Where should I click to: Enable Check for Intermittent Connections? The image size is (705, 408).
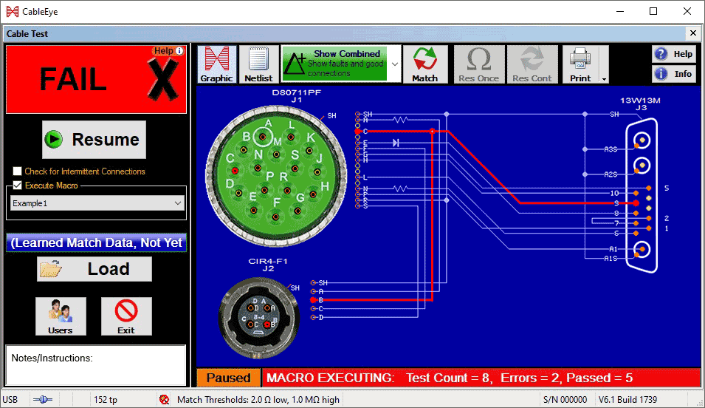click(18, 171)
